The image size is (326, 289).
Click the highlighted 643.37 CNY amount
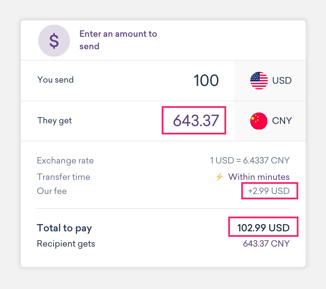pos(194,120)
